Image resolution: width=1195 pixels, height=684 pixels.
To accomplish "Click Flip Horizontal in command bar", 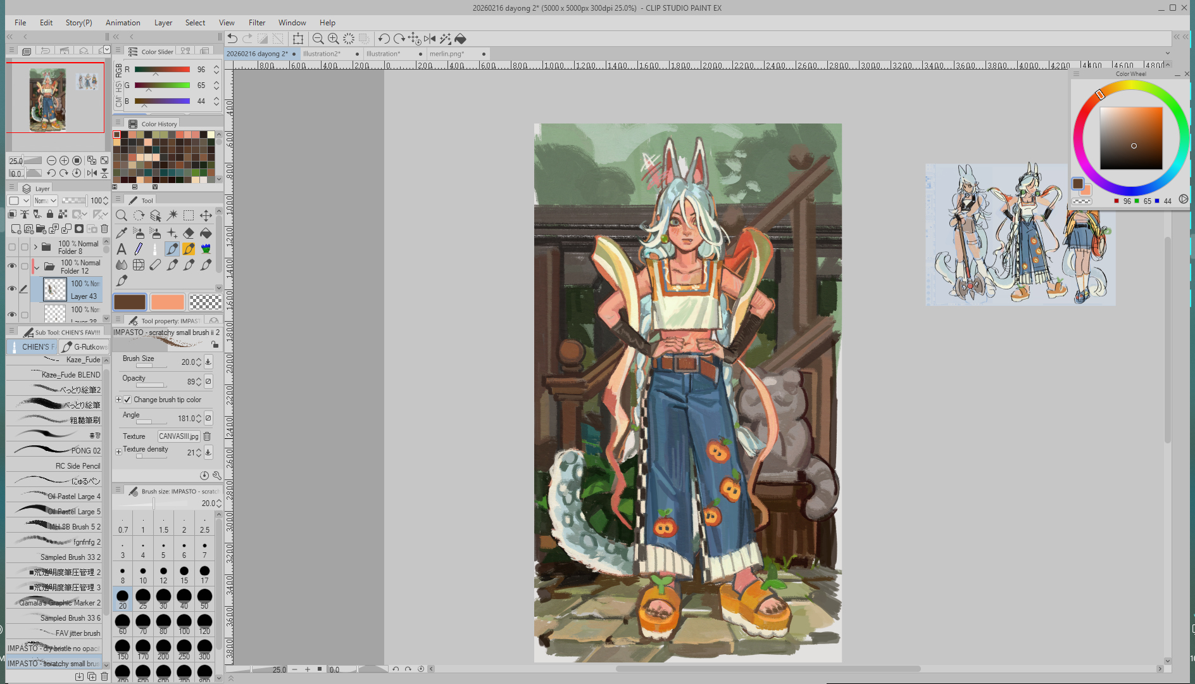I will (430, 39).
